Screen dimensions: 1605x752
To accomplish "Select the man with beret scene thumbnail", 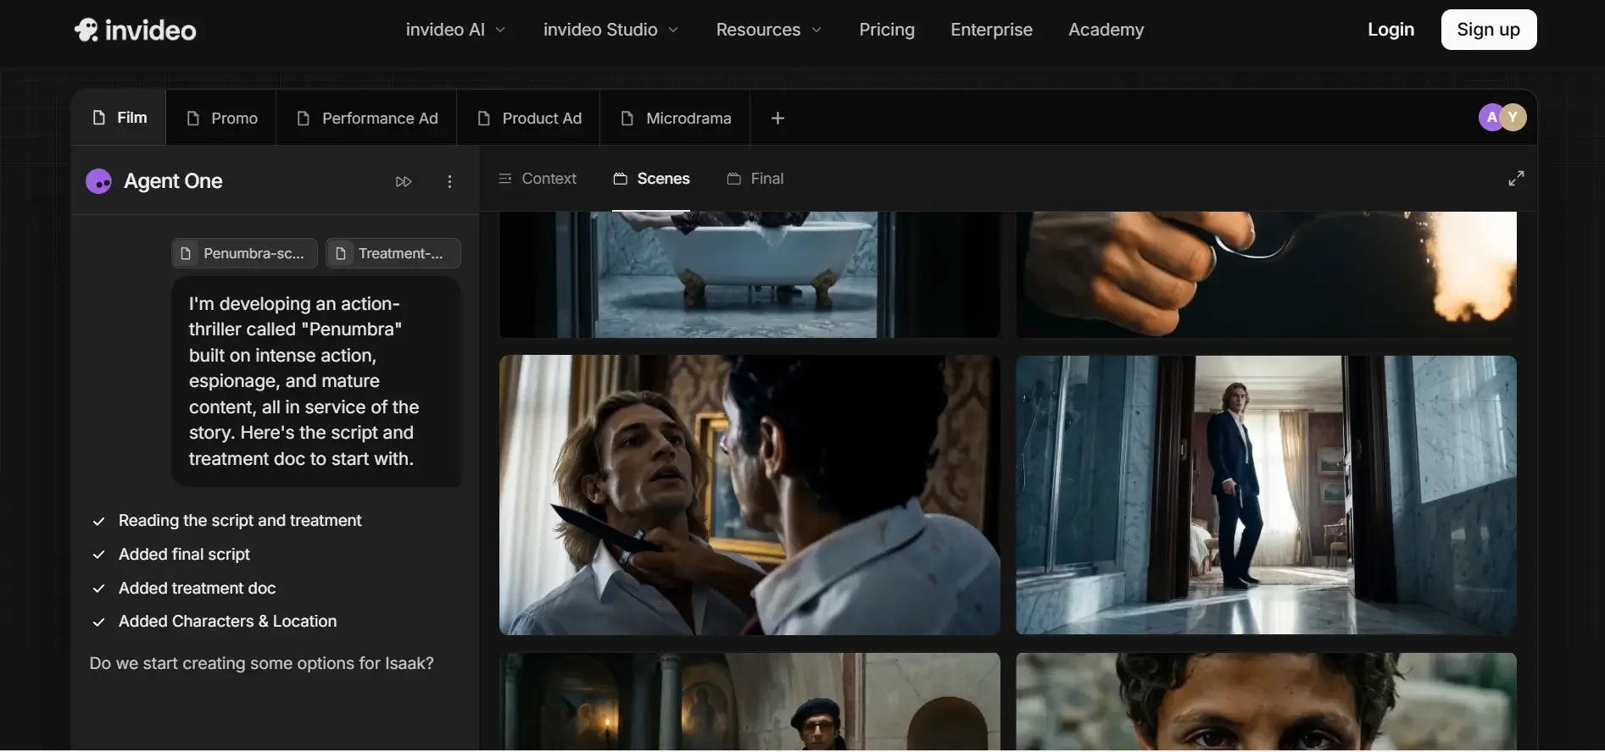I will (750, 701).
